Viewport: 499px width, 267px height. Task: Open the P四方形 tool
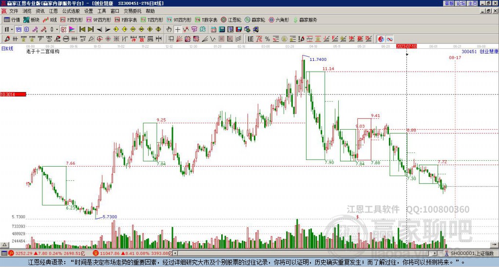click(72, 19)
